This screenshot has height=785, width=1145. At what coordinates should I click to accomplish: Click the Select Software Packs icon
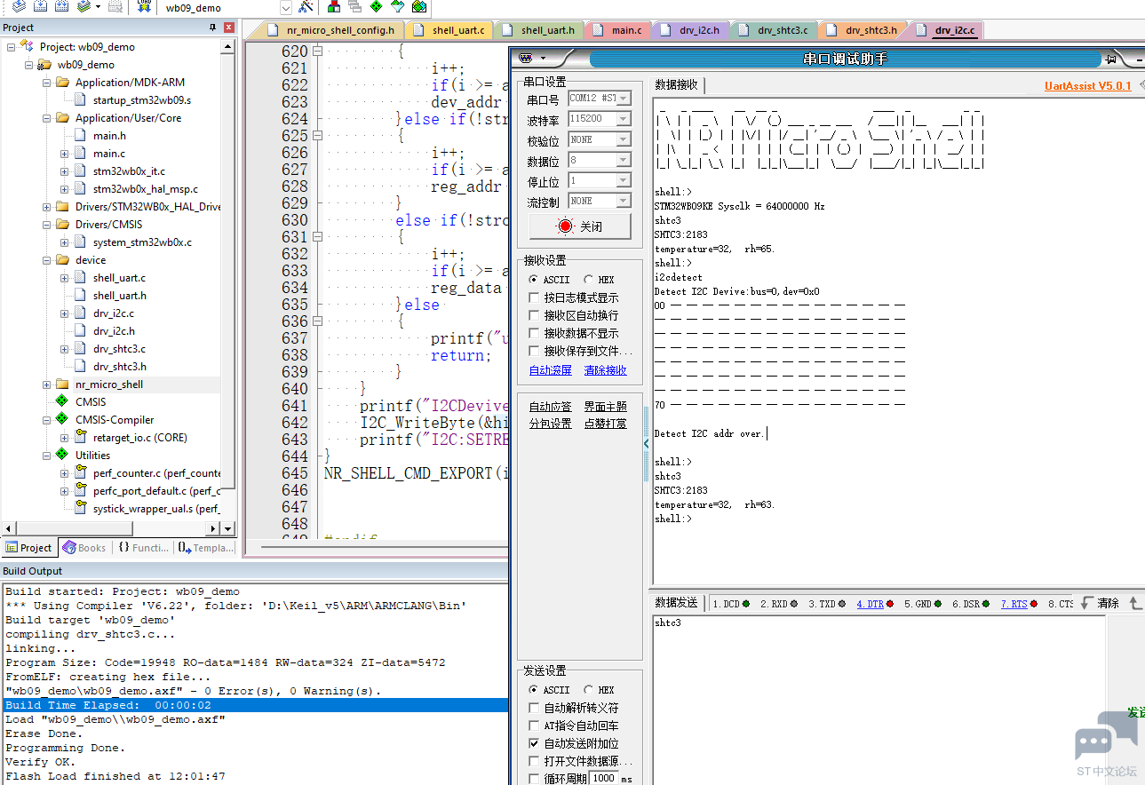pyautogui.click(x=397, y=6)
